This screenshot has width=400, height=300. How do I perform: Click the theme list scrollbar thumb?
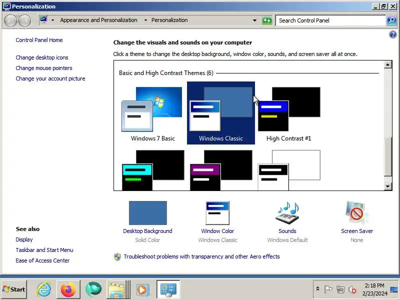click(x=388, y=156)
